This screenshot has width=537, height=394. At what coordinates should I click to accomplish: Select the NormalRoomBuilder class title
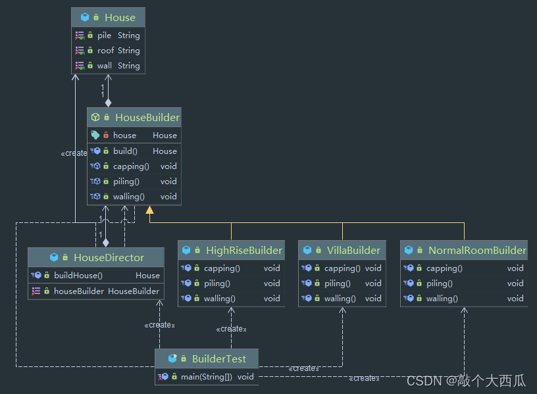(x=477, y=250)
